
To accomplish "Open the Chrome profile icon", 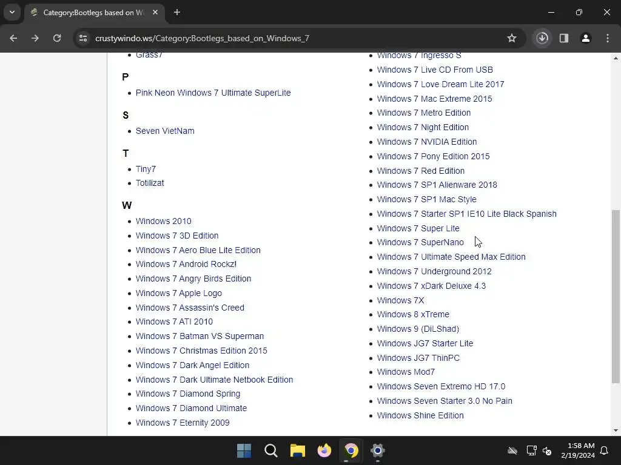I will coord(586,38).
